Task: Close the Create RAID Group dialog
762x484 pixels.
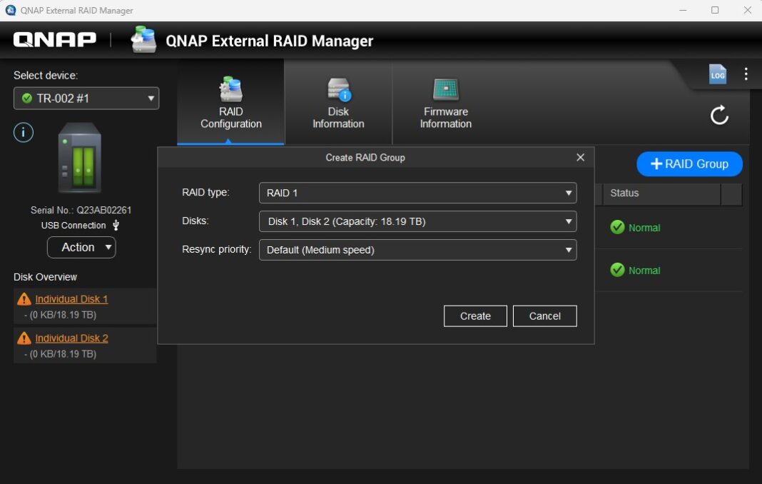Action: [580, 157]
